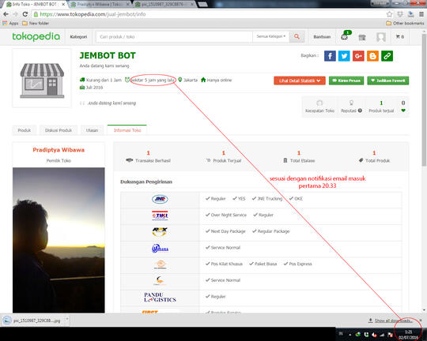Click the Reputasi help question mark
The height and width of the screenshot is (341, 427).
click(x=360, y=111)
